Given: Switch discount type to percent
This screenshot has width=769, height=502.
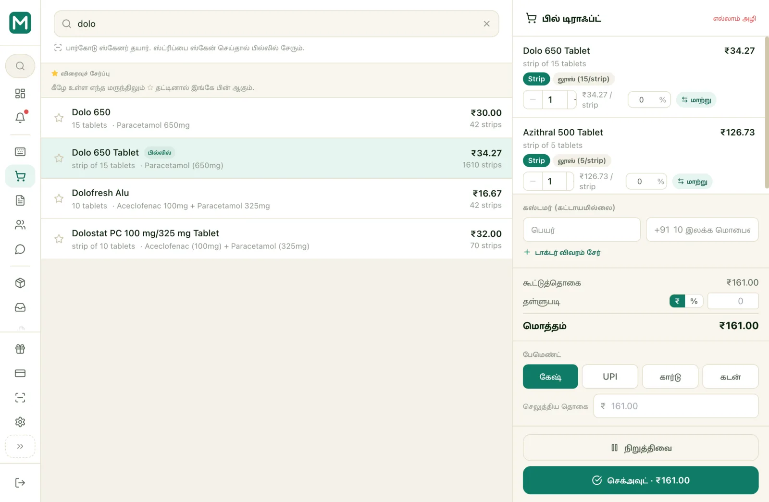Looking at the screenshot, I should 694,301.
